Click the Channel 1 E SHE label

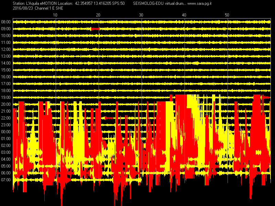tap(49, 8)
